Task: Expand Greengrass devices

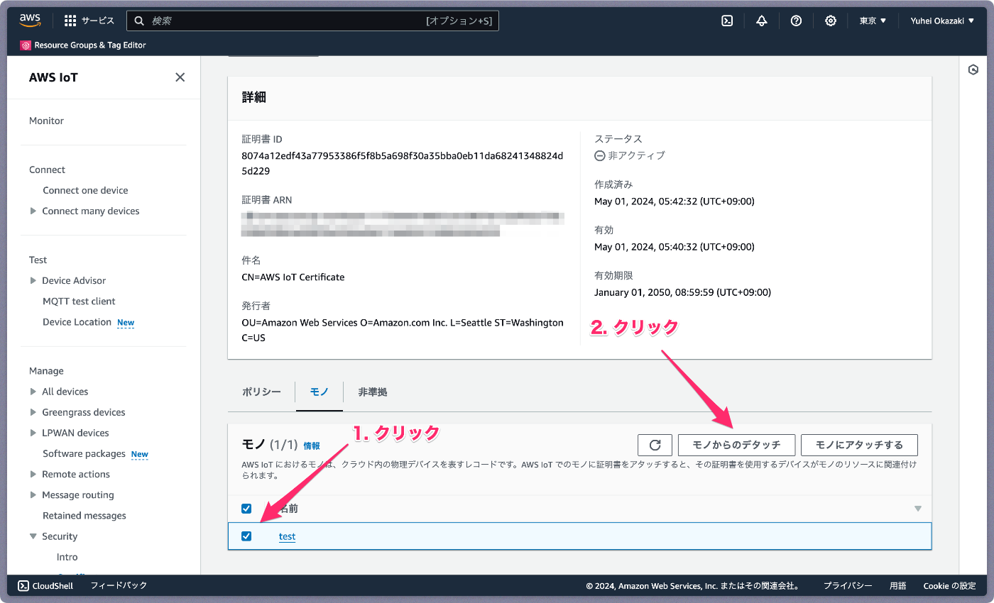Action: (33, 412)
